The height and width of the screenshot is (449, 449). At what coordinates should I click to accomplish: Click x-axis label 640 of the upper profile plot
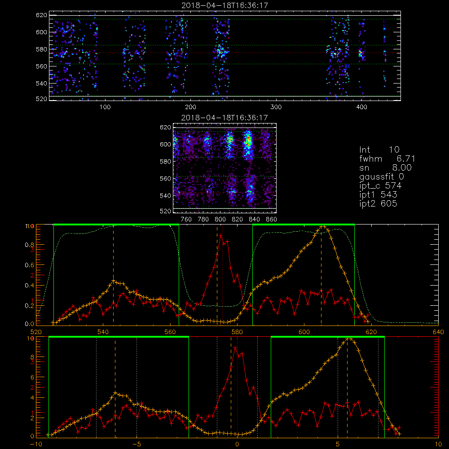click(438, 332)
